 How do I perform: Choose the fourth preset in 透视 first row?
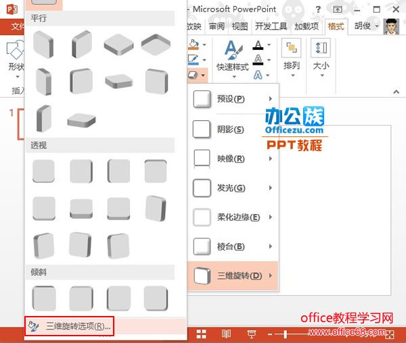[156, 171]
